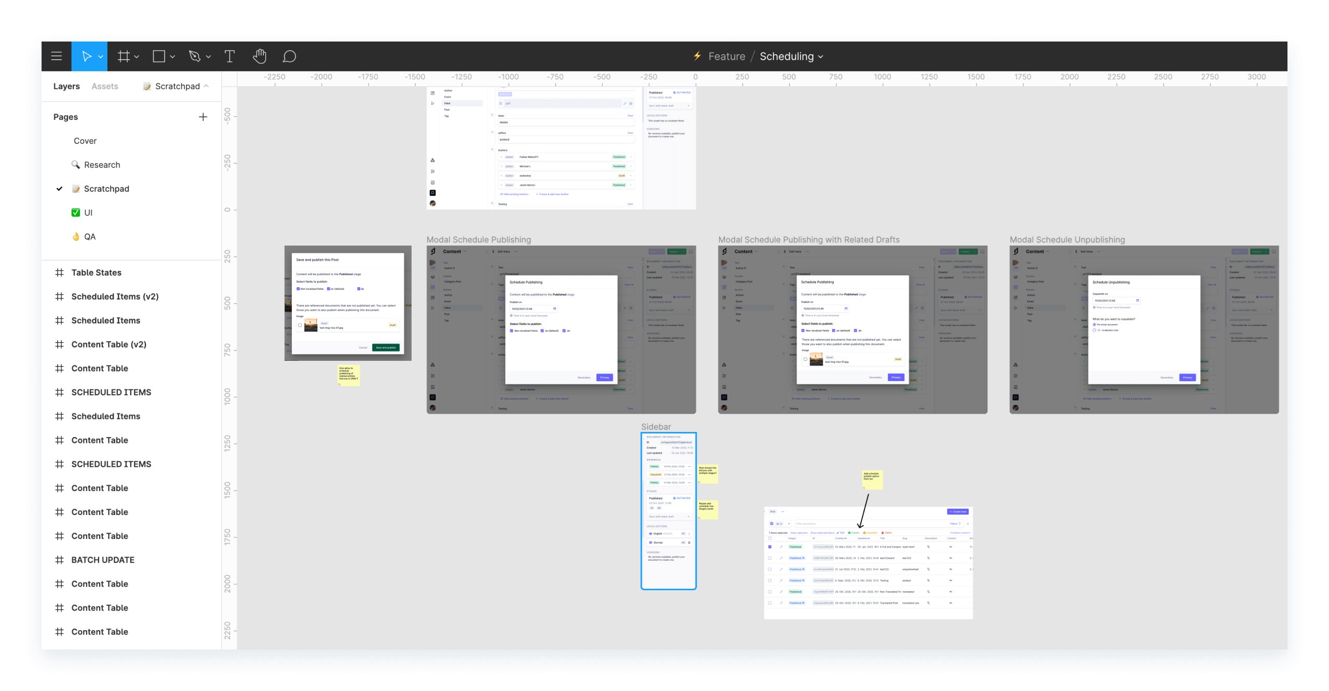Activate the Comment tool
This screenshot has height=691, width=1329.
point(290,56)
